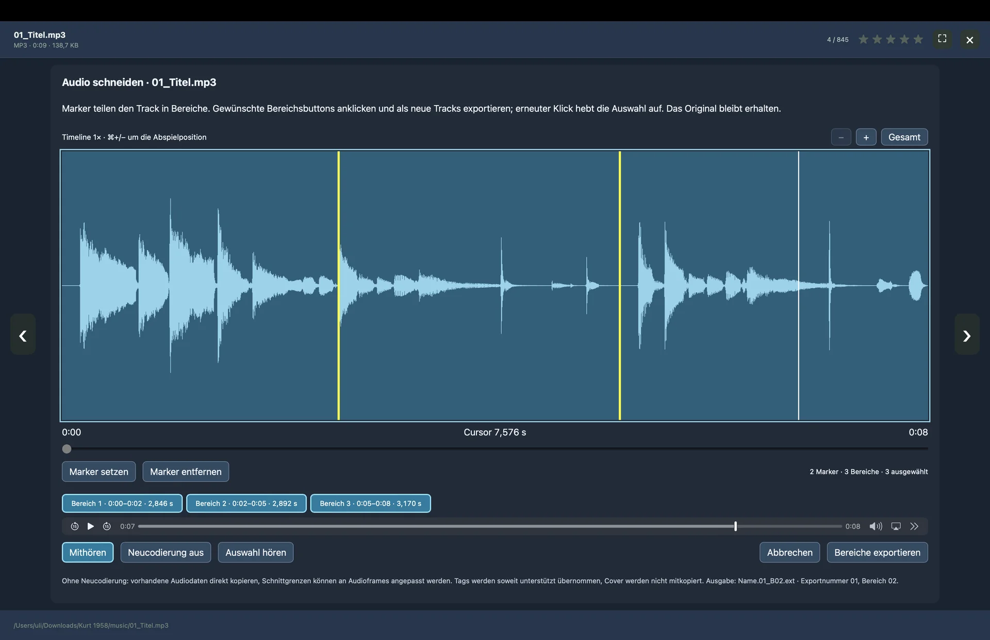This screenshot has height=640, width=990.
Task: Toggle Neucodierung aus option
Action: [166, 552]
